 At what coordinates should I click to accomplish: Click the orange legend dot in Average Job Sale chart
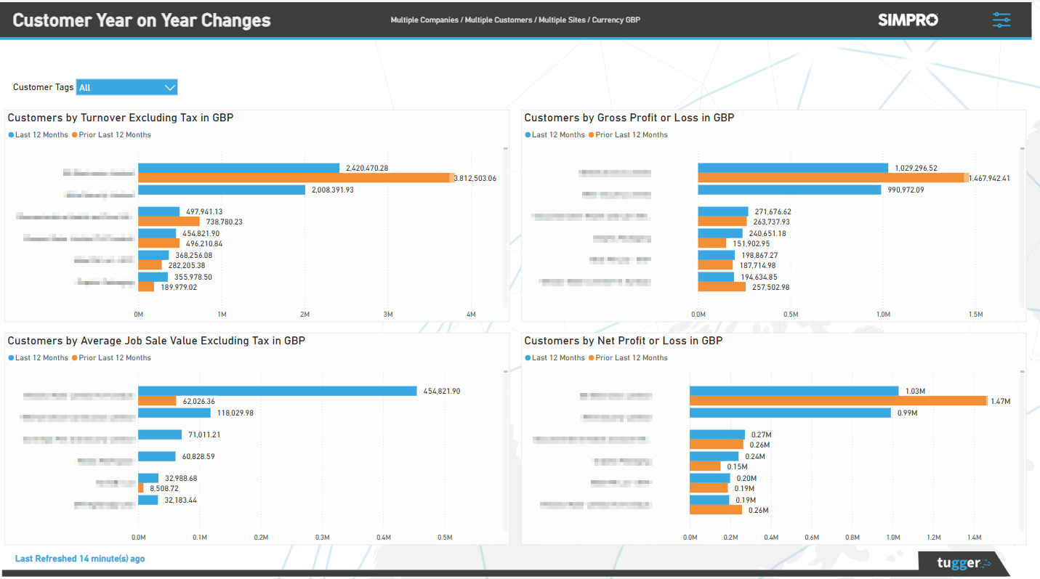tap(76, 357)
